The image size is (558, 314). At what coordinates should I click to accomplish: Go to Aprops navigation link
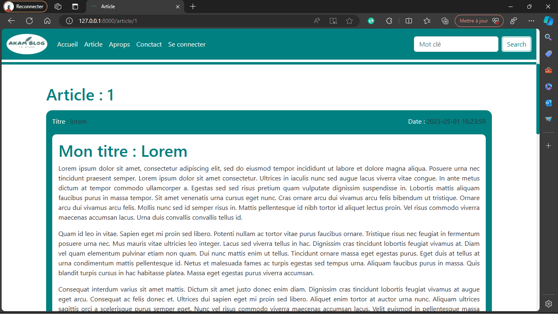120,44
